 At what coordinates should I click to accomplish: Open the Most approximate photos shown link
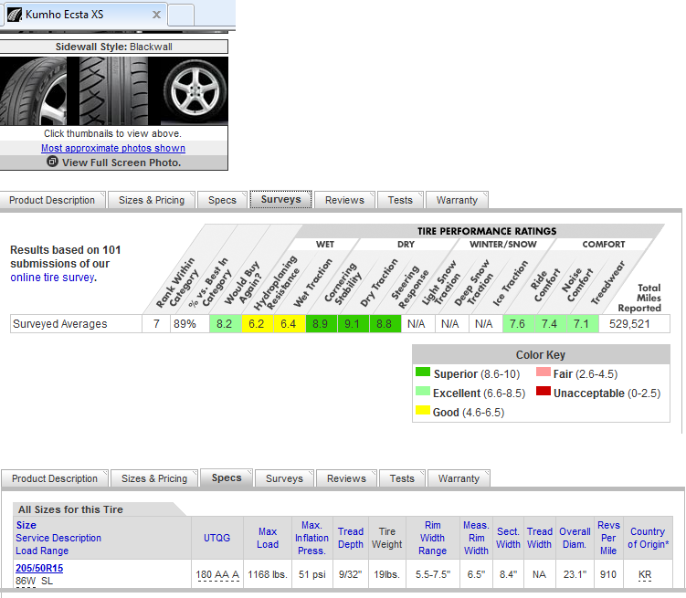pos(113,148)
